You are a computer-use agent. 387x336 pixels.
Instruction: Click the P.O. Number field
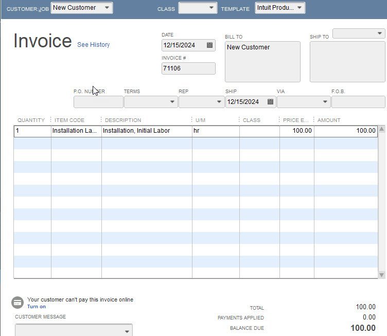(x=98, y=102)
